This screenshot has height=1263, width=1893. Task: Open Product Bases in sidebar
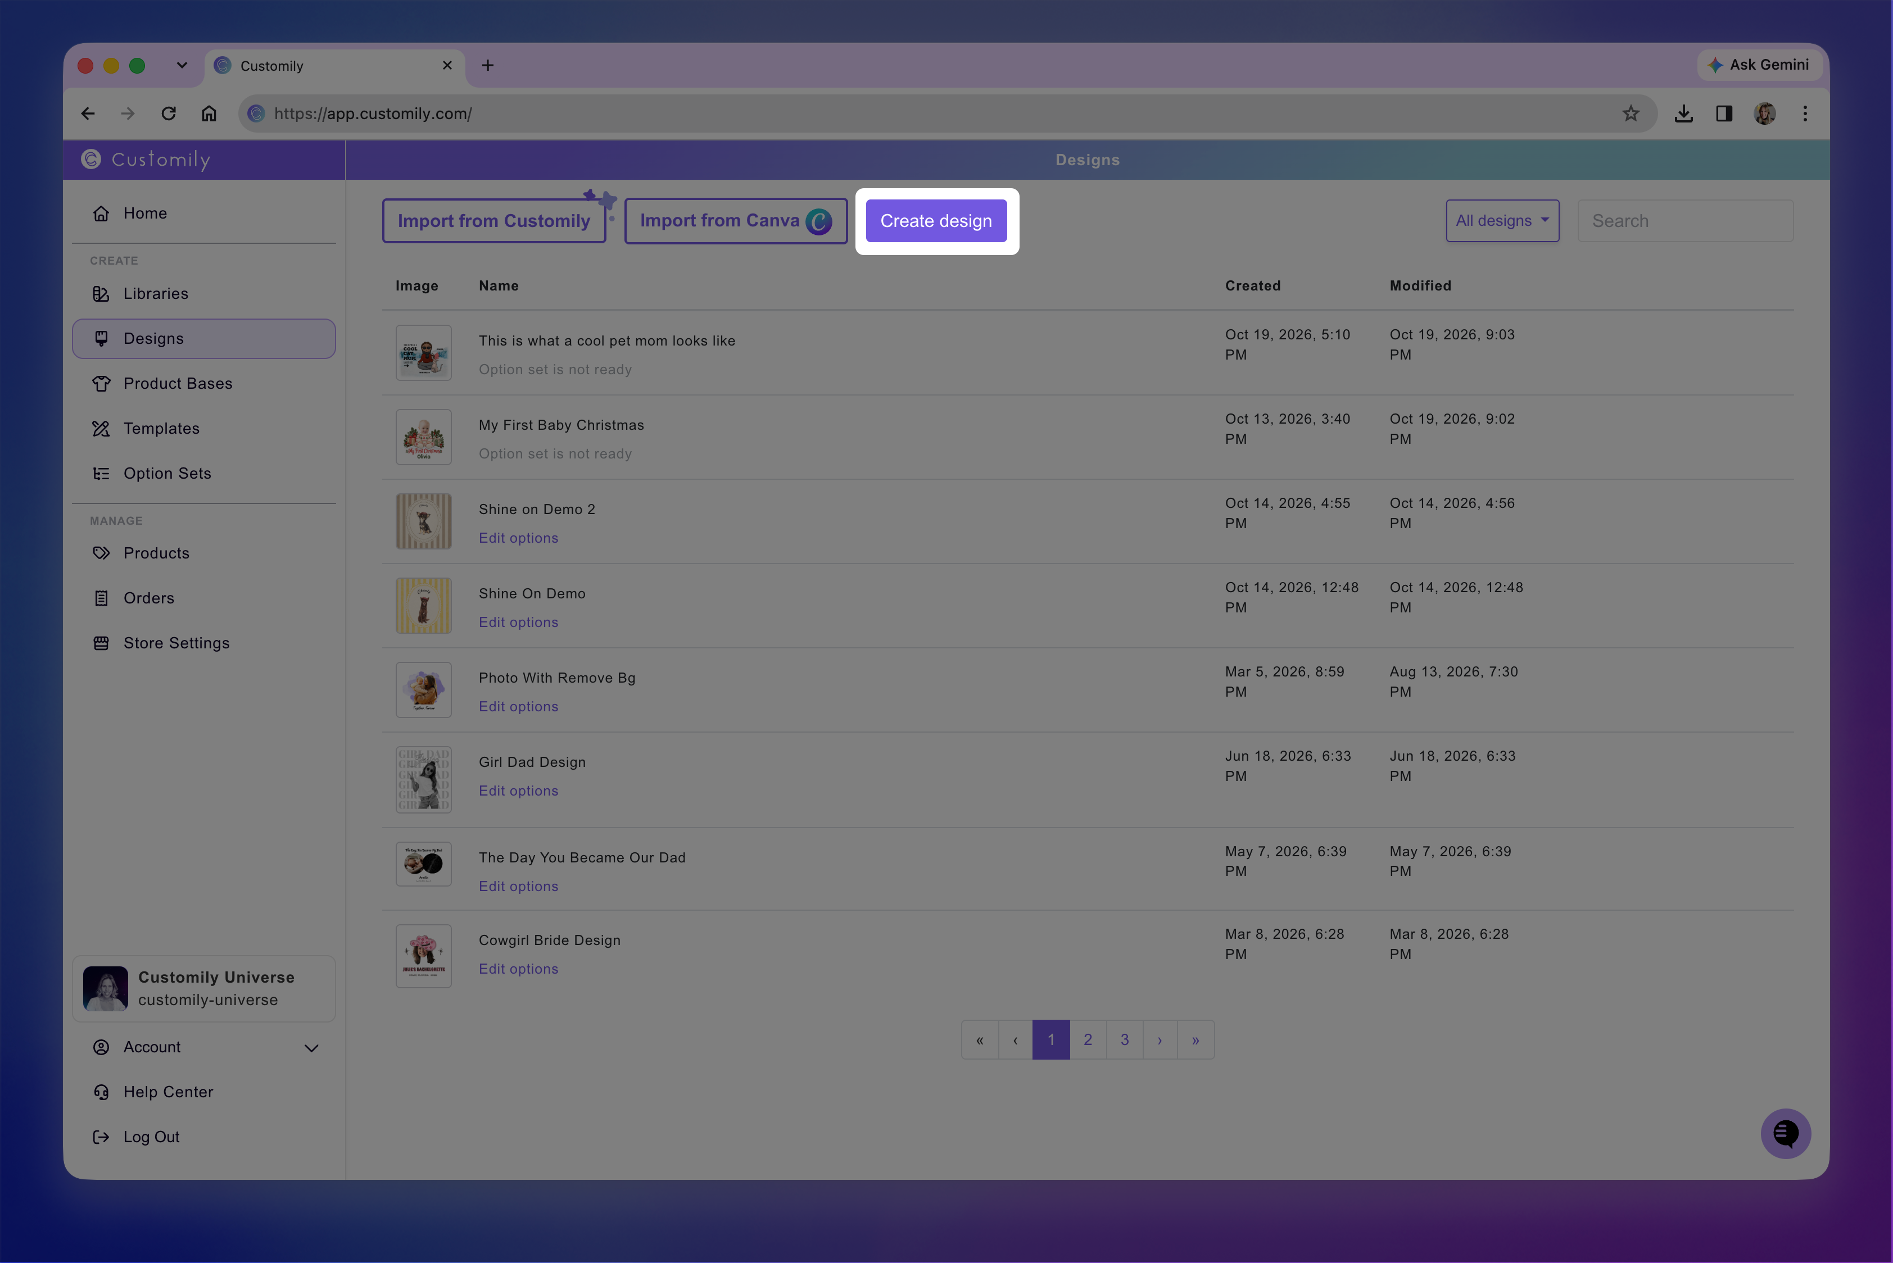pos(204,384)
